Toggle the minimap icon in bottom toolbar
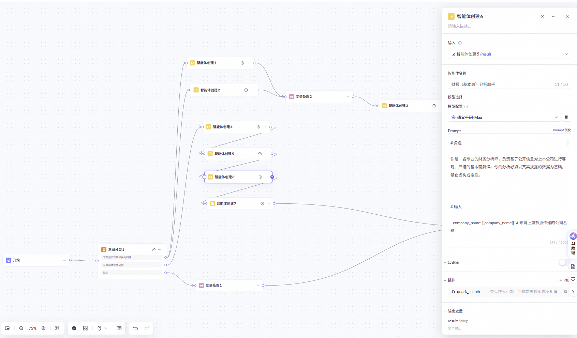Viewport: 577px width, 338px height. [x=7, y=328]
